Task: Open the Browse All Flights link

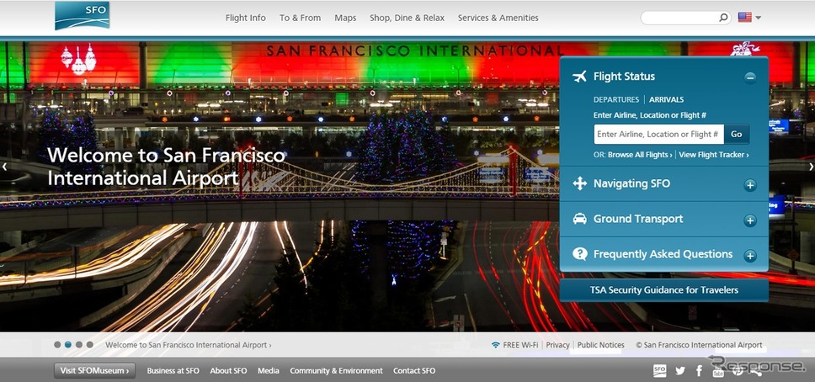Action: click(640, 155)
